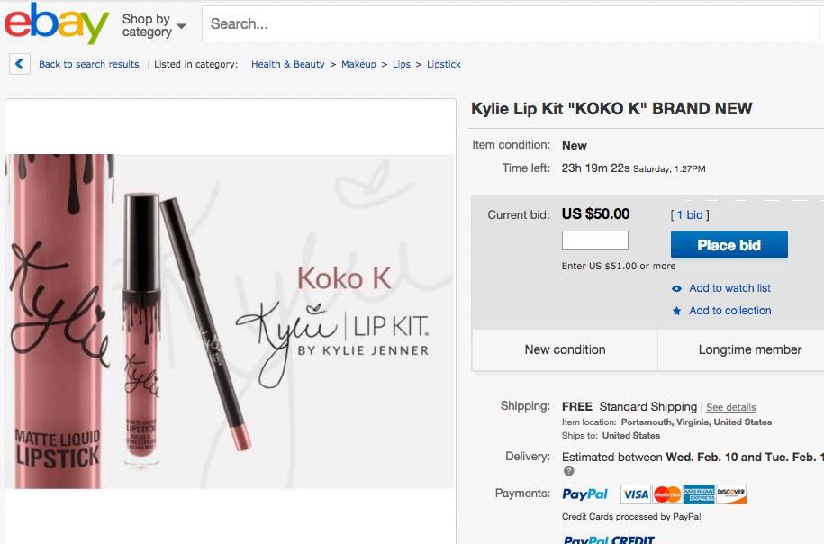
Task: Click the Koko K product image
Action: (230, 320)
